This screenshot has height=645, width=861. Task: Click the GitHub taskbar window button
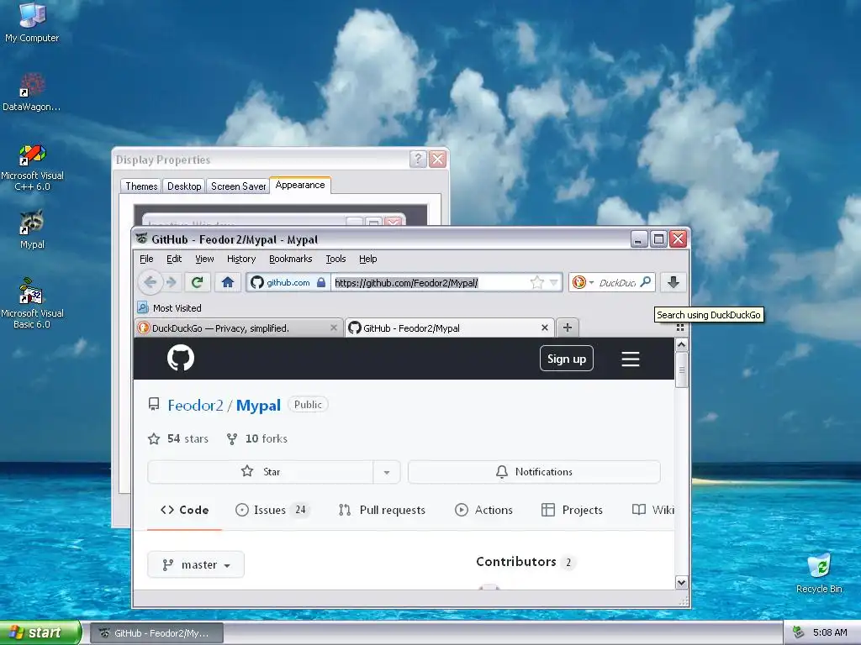point(156,633)
